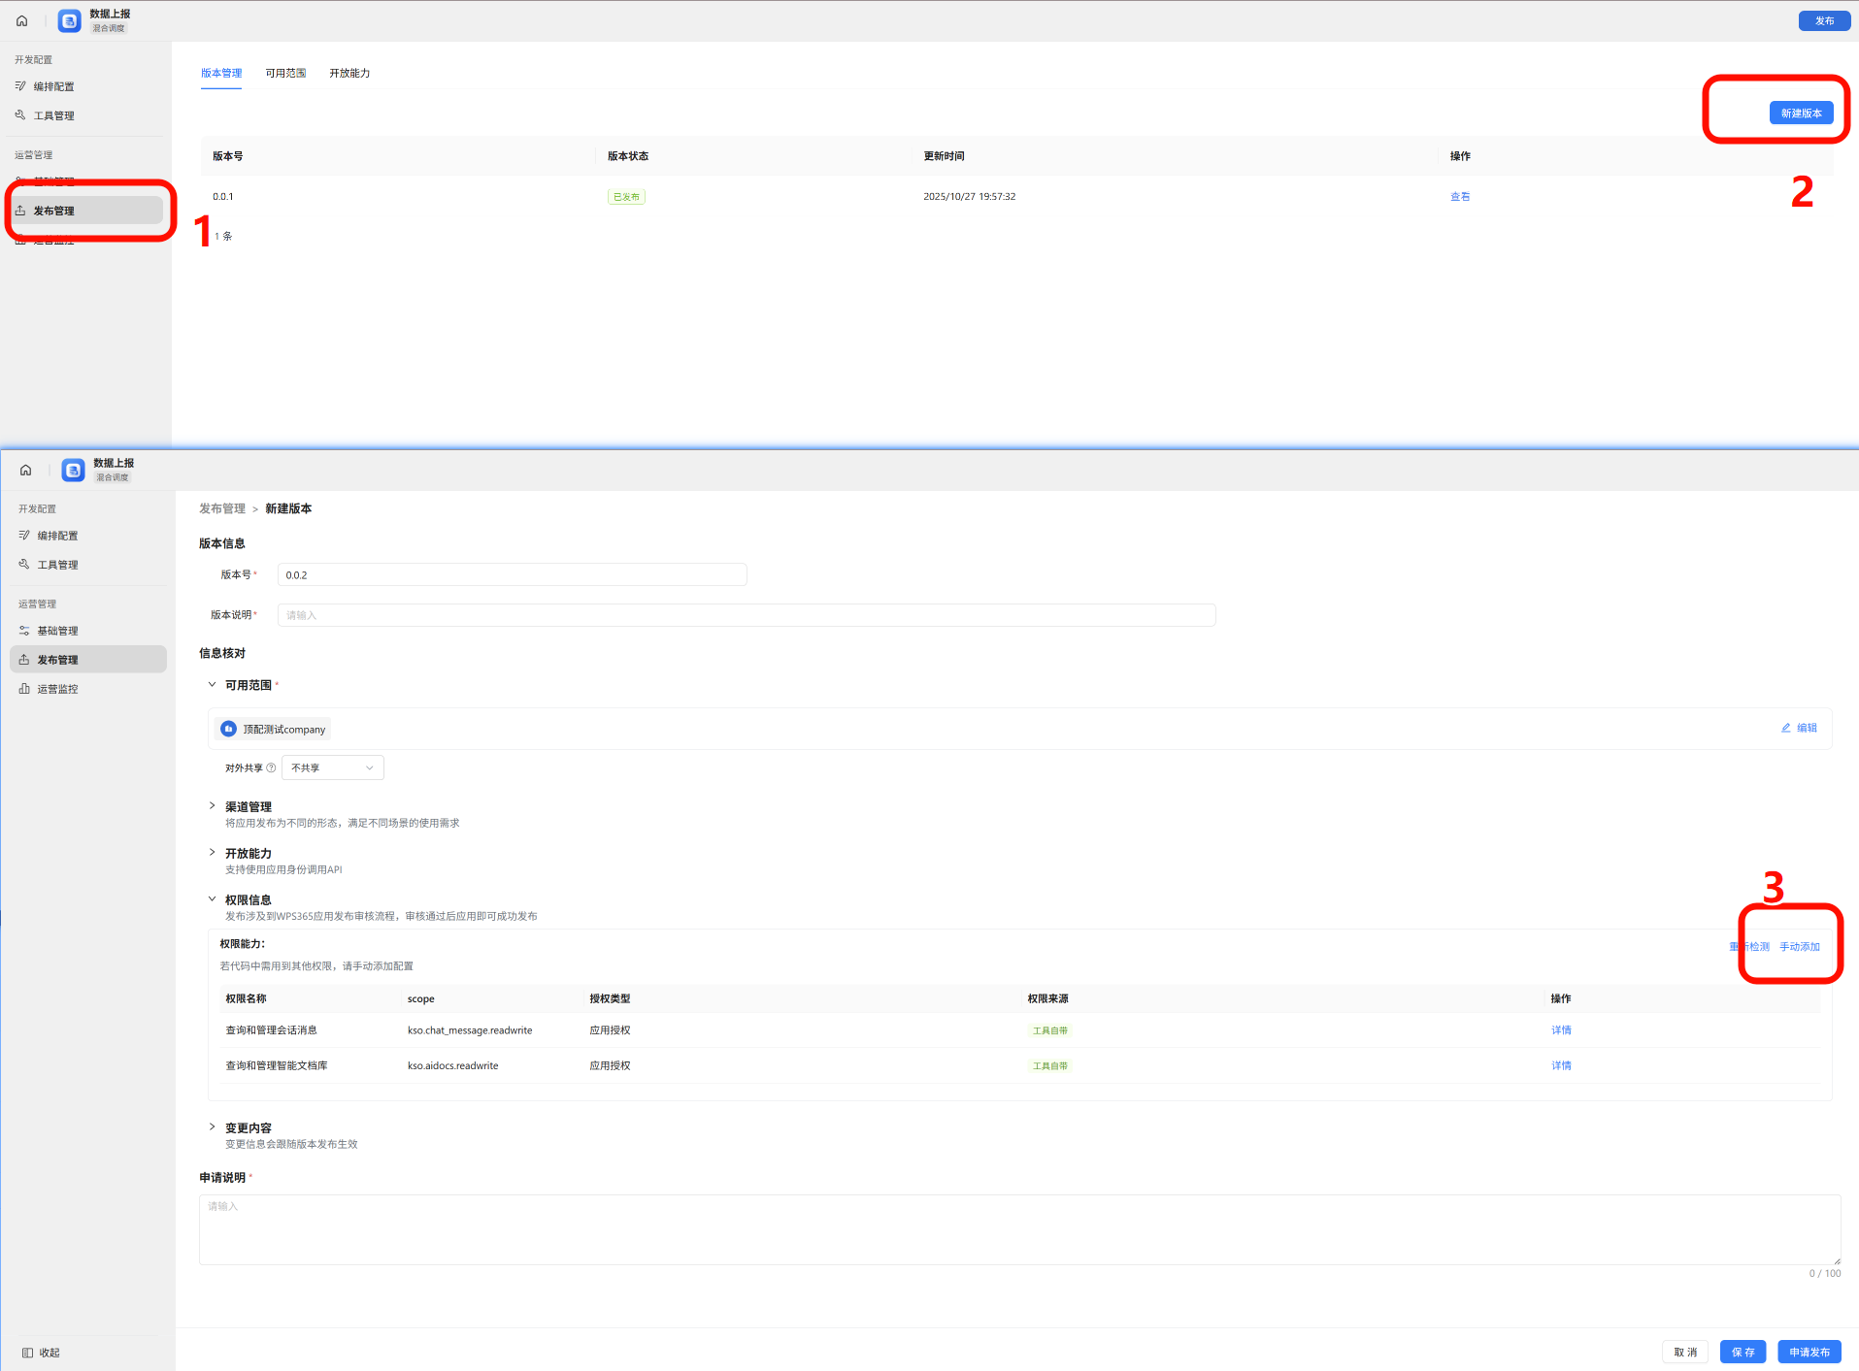Image resolution: width=1859 pixels, height=1371 pixels.
Task: Click 编辑 pencil link for 可用范围
Action: coord(1799,728)
